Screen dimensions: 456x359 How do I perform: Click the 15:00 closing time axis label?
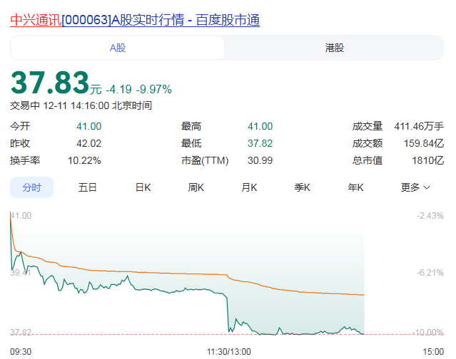(x=432, y=351)
